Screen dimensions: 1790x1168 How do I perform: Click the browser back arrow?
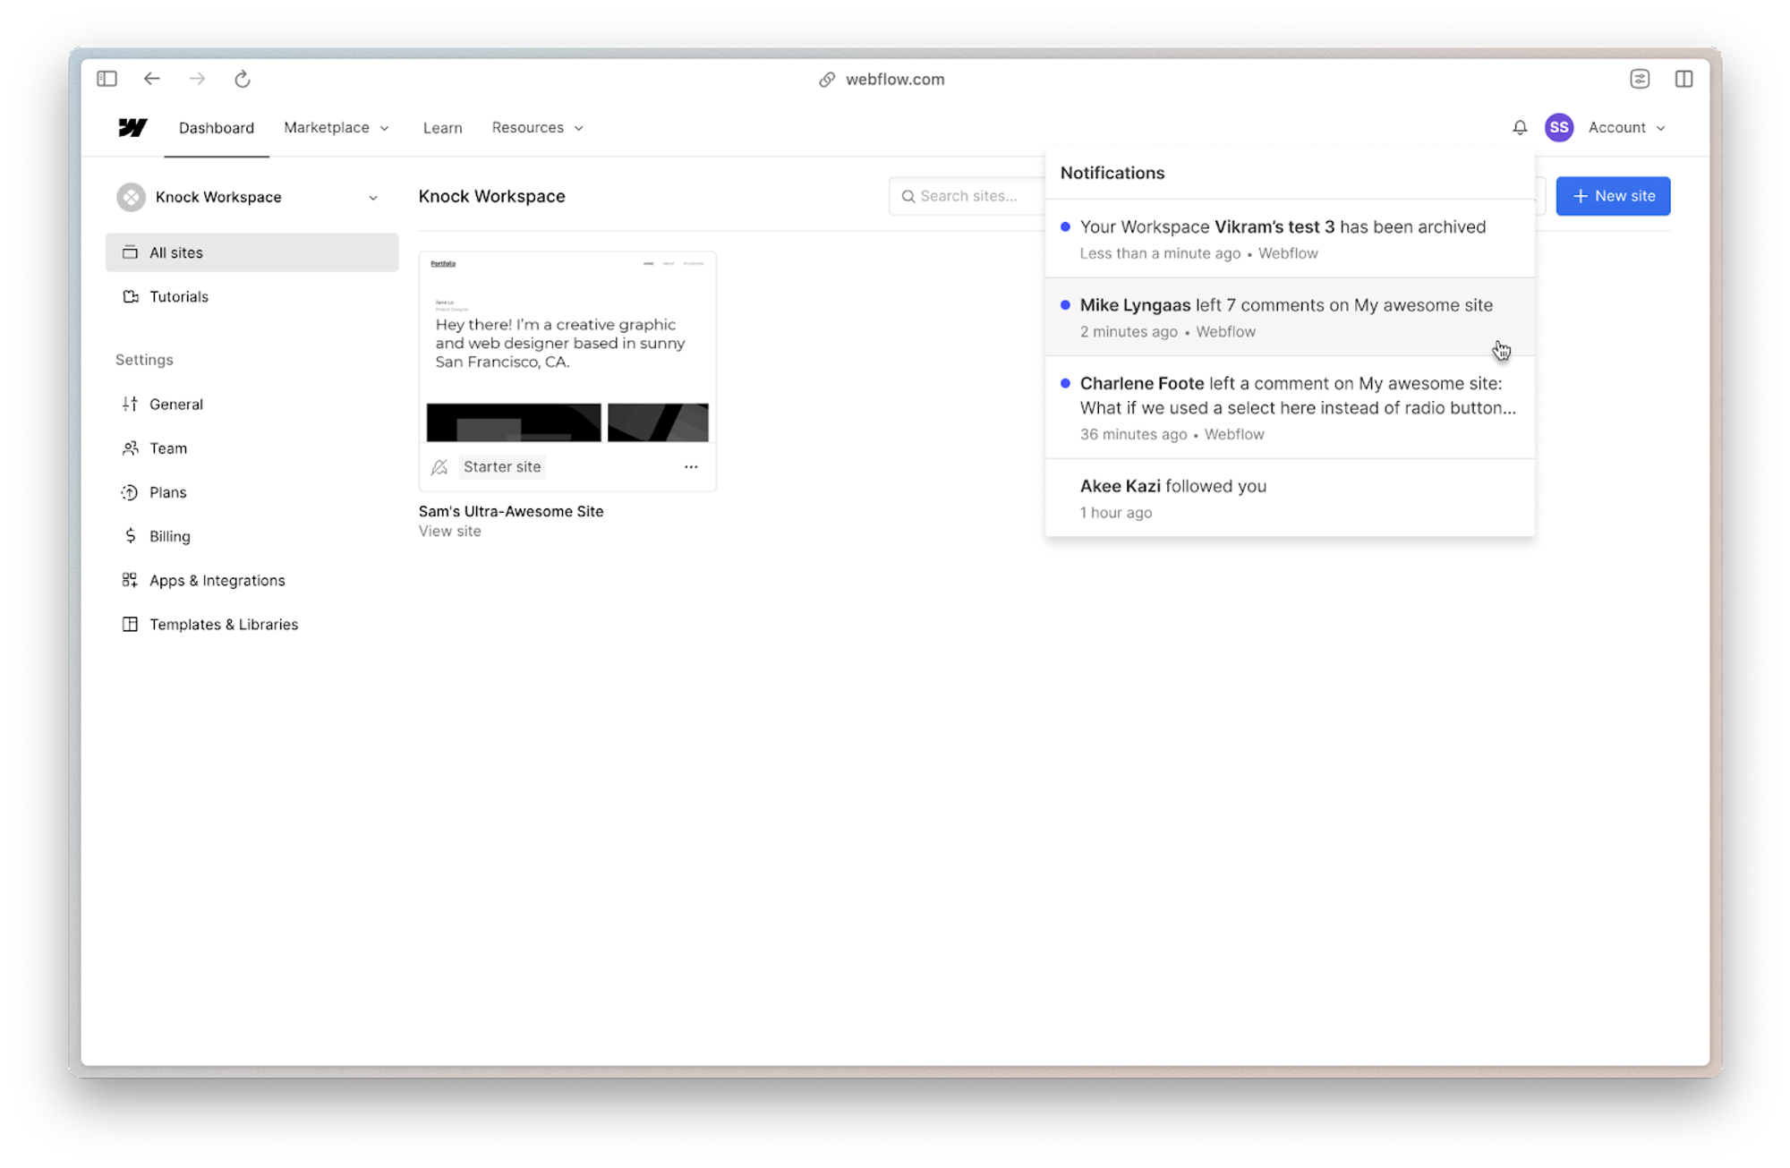click(x=152, y=79)
